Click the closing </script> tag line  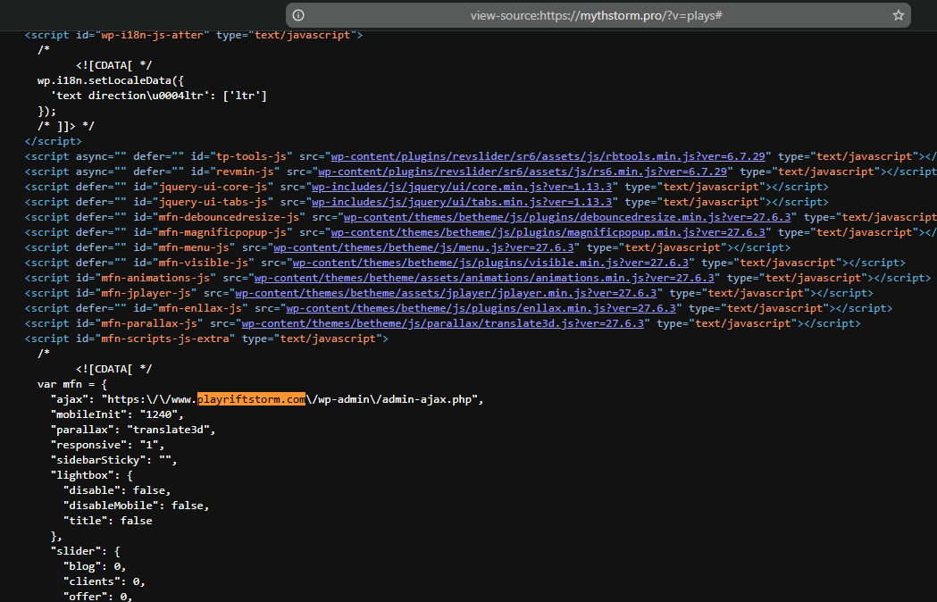pyautogui.click(x=54, y=141)
